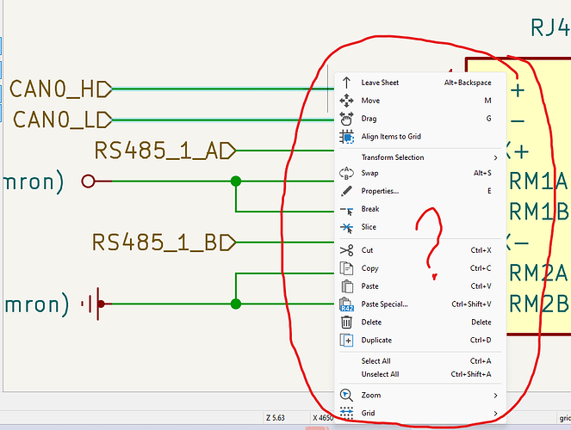The height and width of the screenshot is (430, 571).
Task: Choose Paste from the context menu
Action: point(420,286)
